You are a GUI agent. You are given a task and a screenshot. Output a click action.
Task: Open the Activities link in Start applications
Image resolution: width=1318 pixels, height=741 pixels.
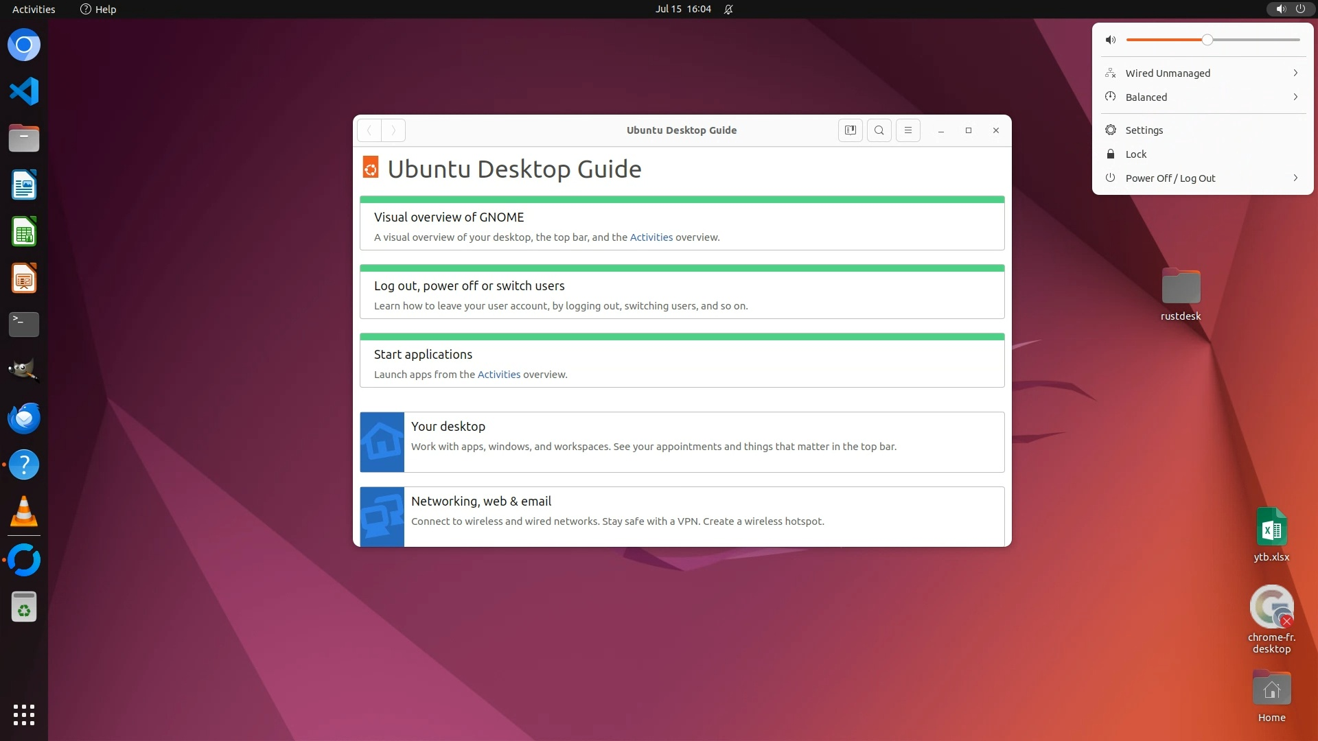tap(498, 375)
